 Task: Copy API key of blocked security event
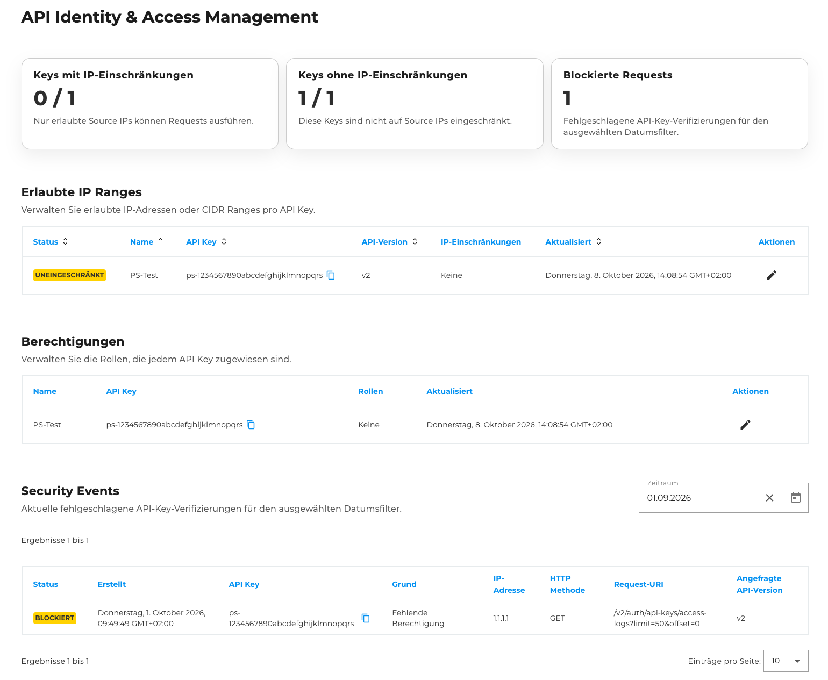tap(366, 618)
